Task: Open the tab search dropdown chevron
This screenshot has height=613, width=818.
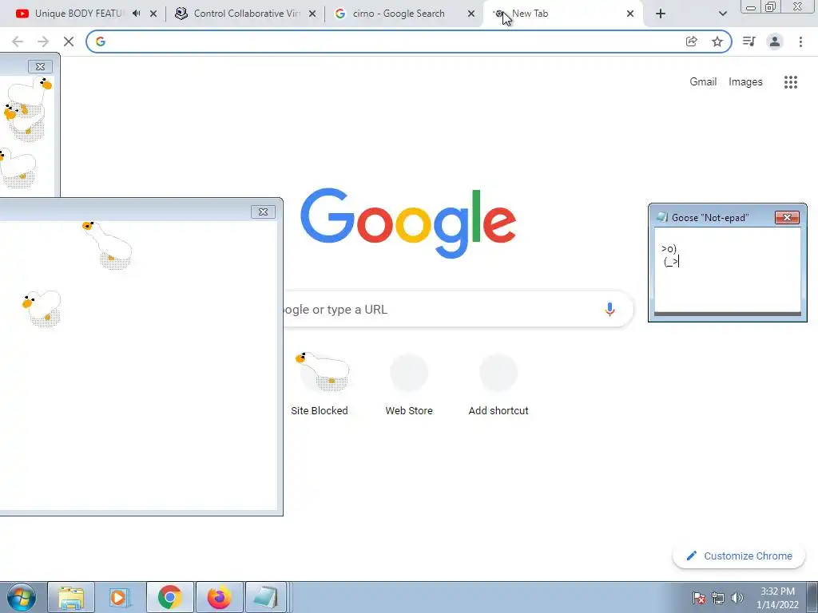Action: (722, 14)
